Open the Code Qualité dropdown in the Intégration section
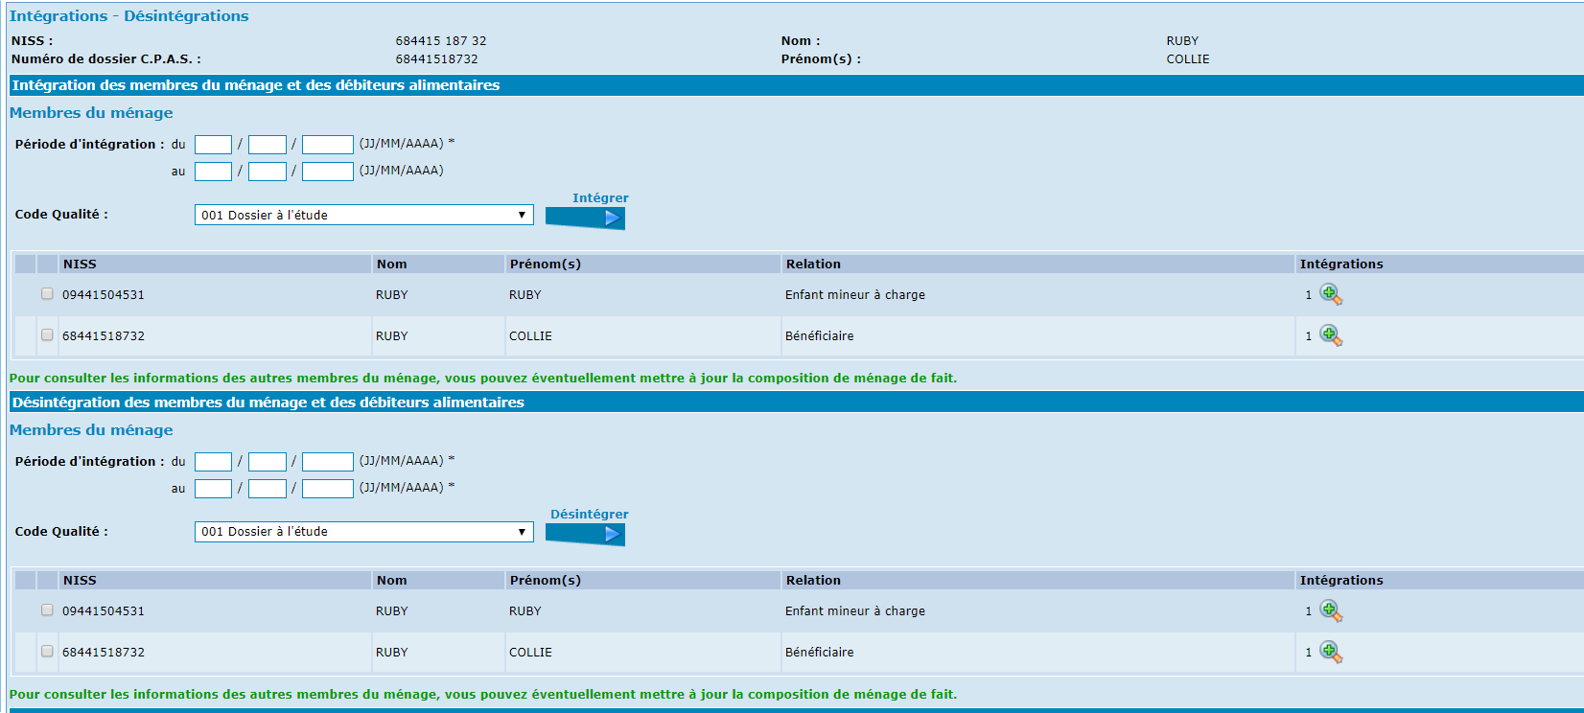This screenshot has width=1584, height=713. (x=363, y=215)
